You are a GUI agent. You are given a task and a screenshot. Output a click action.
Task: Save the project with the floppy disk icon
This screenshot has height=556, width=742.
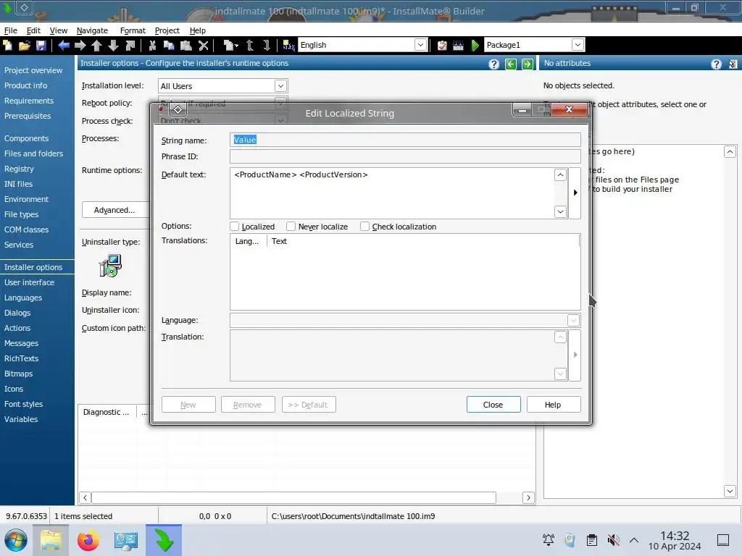pos(41,46)
